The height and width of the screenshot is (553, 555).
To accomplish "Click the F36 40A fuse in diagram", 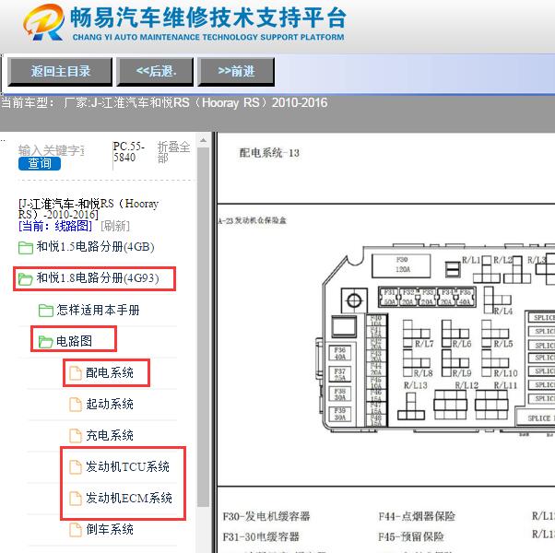I will [x=340, y=353].
